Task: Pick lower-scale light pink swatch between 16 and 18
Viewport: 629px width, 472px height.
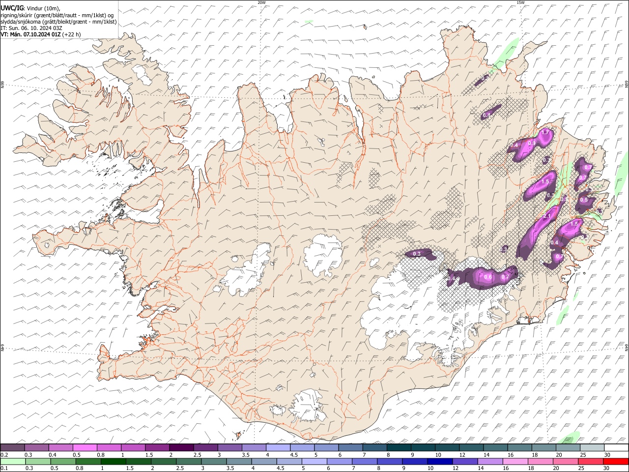Action: [515, 461]
